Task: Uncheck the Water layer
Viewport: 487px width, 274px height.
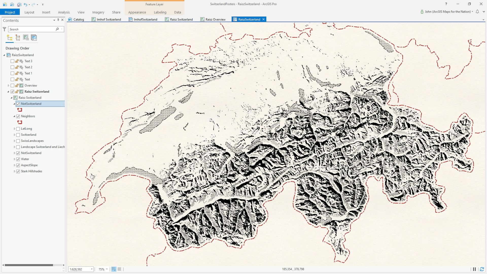Action: pos(18,159)
